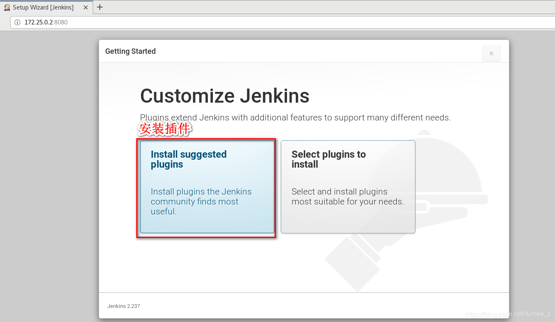Click the Customize Jenkins heading
This screenshot has height=322, width=555.
[x=224, y=96]
